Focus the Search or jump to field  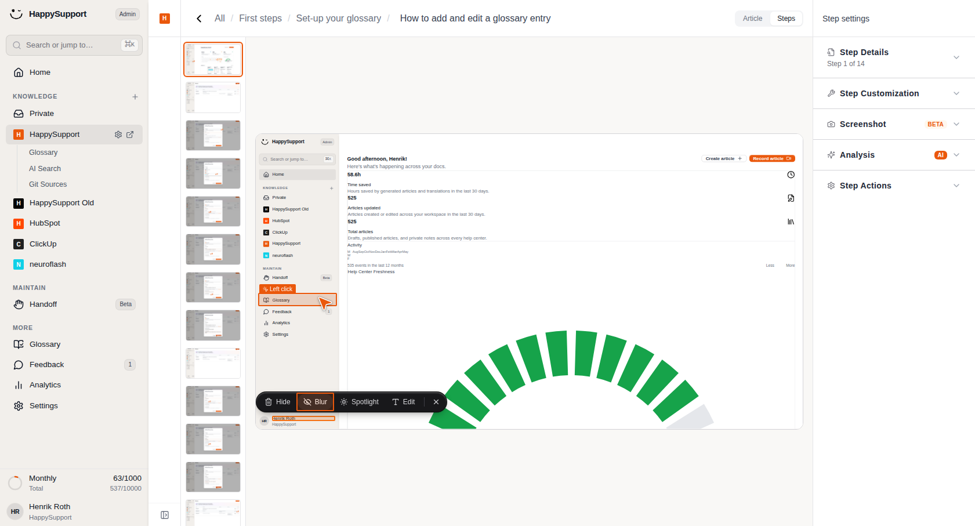pyautogui.click(x=74, y=45)
